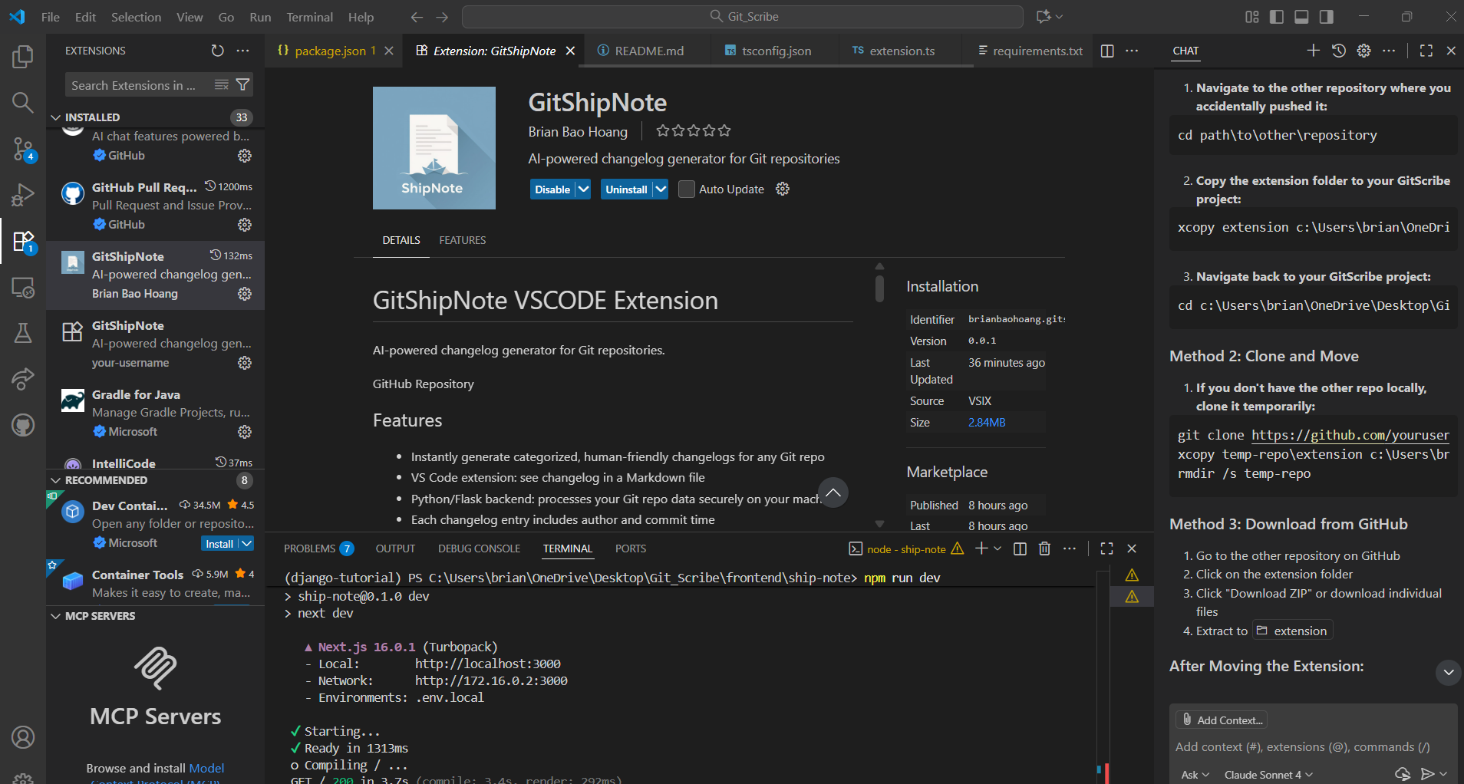This screenshot has height=784, width=1464.
Task: Open Source Control view with 4 changes
Action: point(23,149)
